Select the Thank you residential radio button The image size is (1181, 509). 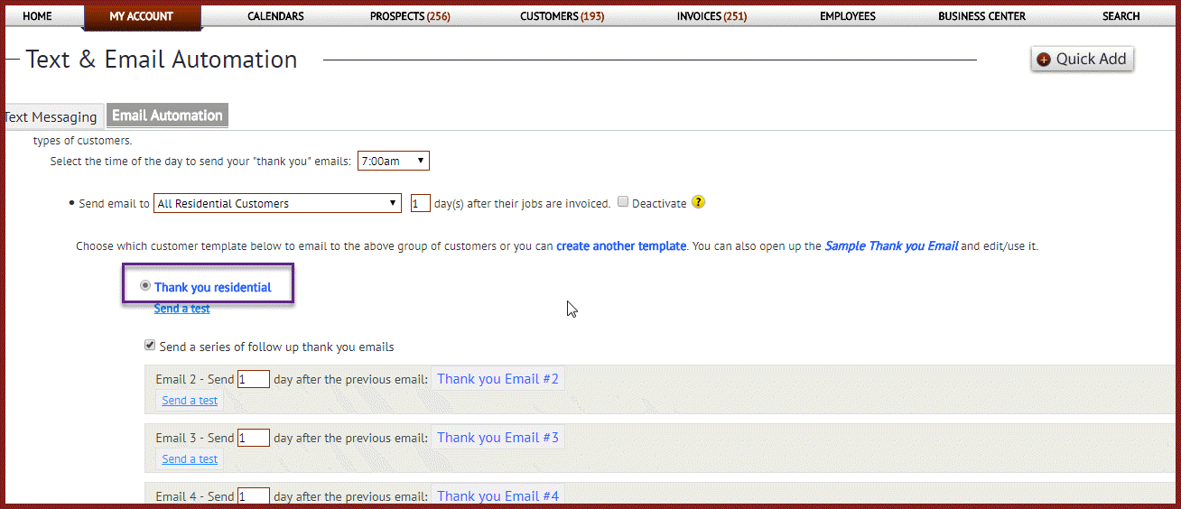pyautogui.click(x=145, y=285)
